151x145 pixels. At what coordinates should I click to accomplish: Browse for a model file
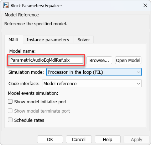[x=99, y=60]
